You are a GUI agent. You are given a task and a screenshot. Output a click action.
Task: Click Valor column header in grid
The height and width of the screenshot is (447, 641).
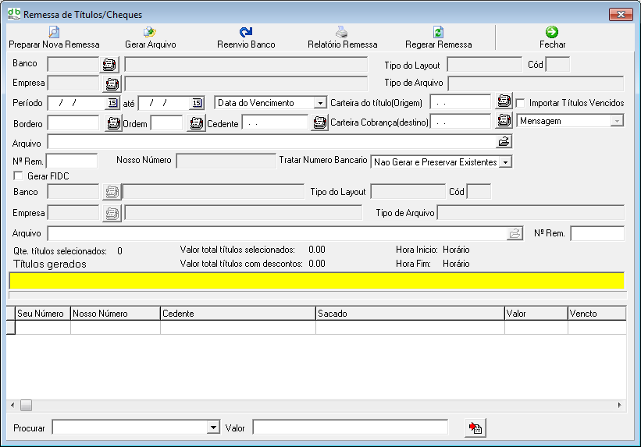click(x=536, y=314)
